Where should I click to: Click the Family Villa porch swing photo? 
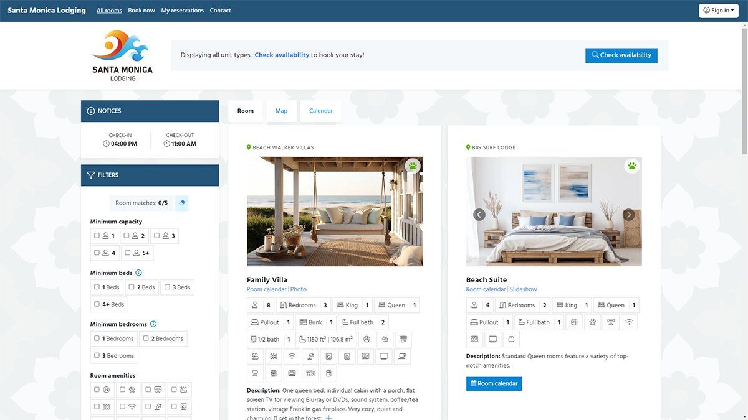click(335, 212)
